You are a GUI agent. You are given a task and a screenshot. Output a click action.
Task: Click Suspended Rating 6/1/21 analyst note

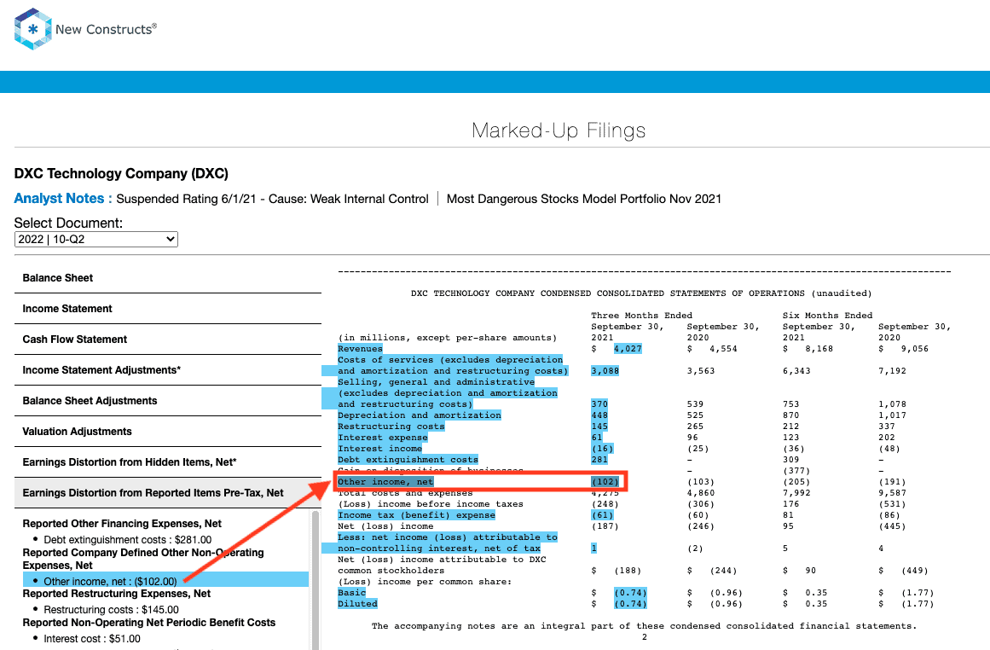click(x=272, y=199)
